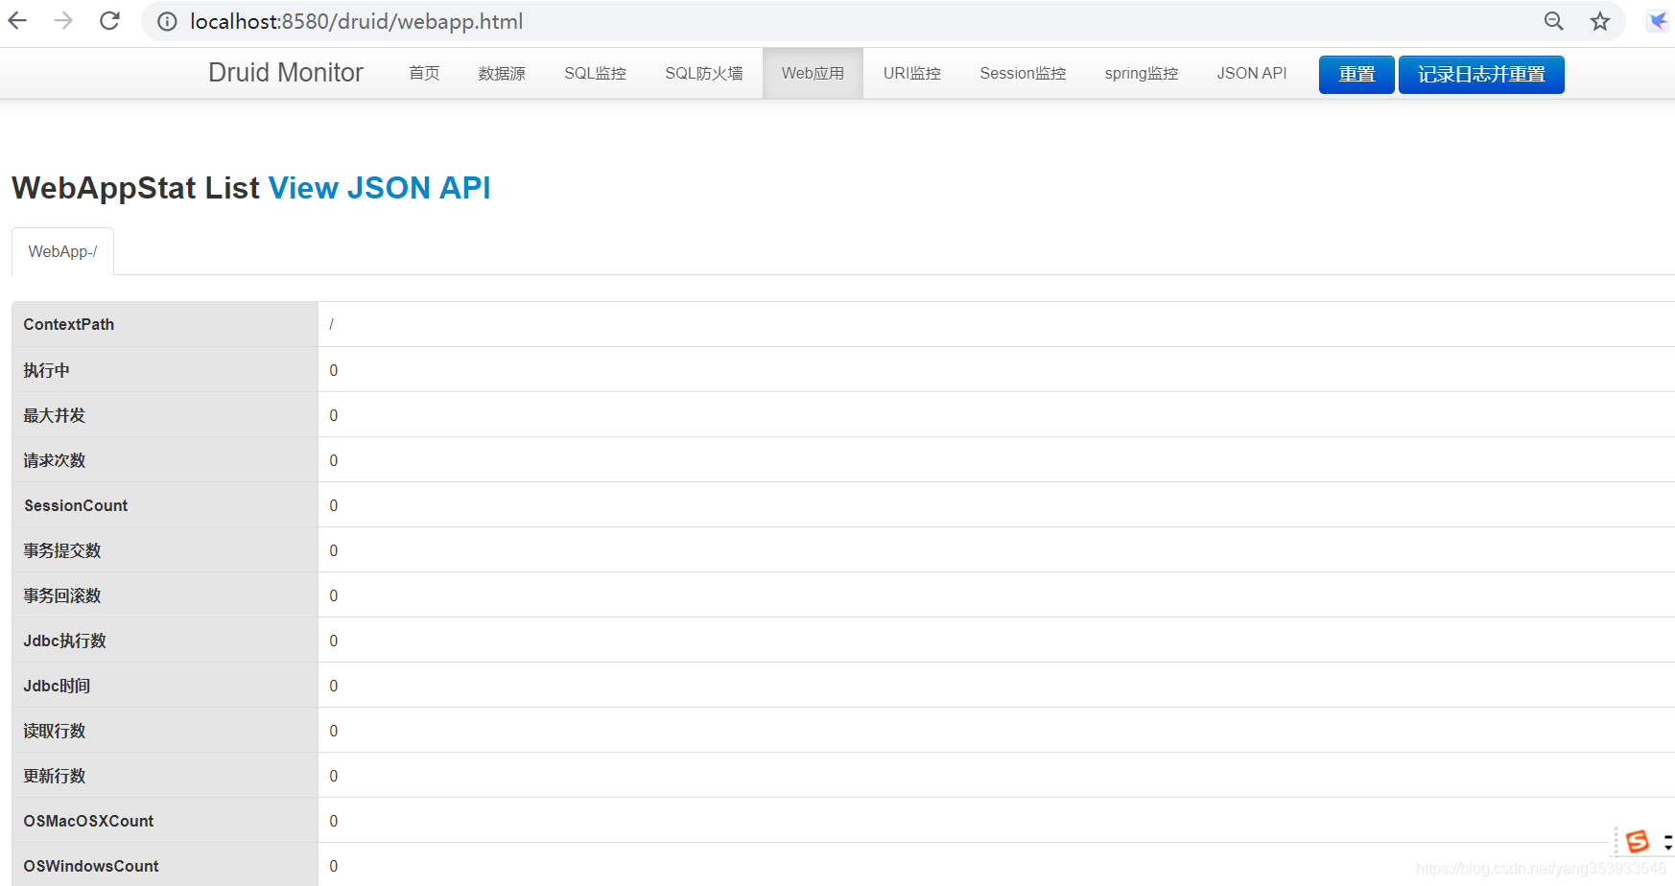Click the SessionCount value 0
Image resolution: width=1675 pixels, height=886 pixels.
click(334, 505)
